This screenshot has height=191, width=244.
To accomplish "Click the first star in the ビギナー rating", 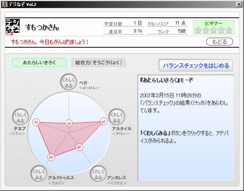I will pyautogui.click(x=198, y=30).
